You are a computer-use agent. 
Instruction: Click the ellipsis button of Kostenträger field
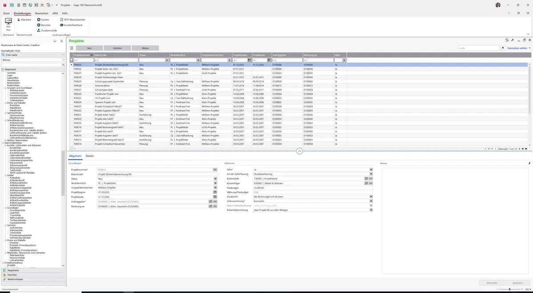[x=371, y=183]
